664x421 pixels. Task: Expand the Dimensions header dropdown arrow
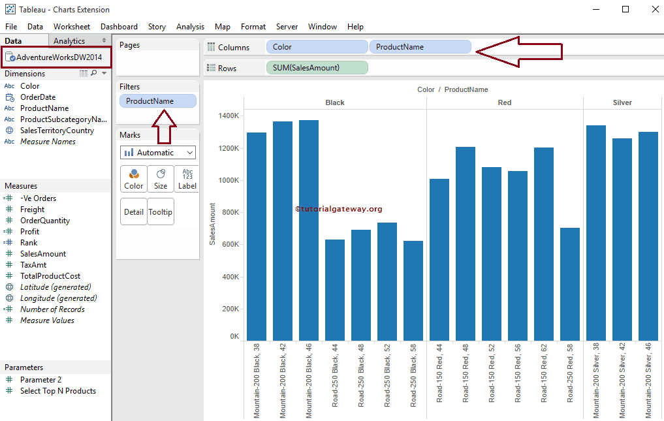[x=104, y=74]
